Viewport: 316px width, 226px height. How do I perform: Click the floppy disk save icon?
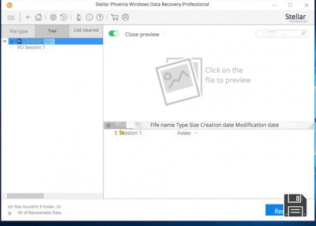296,205
